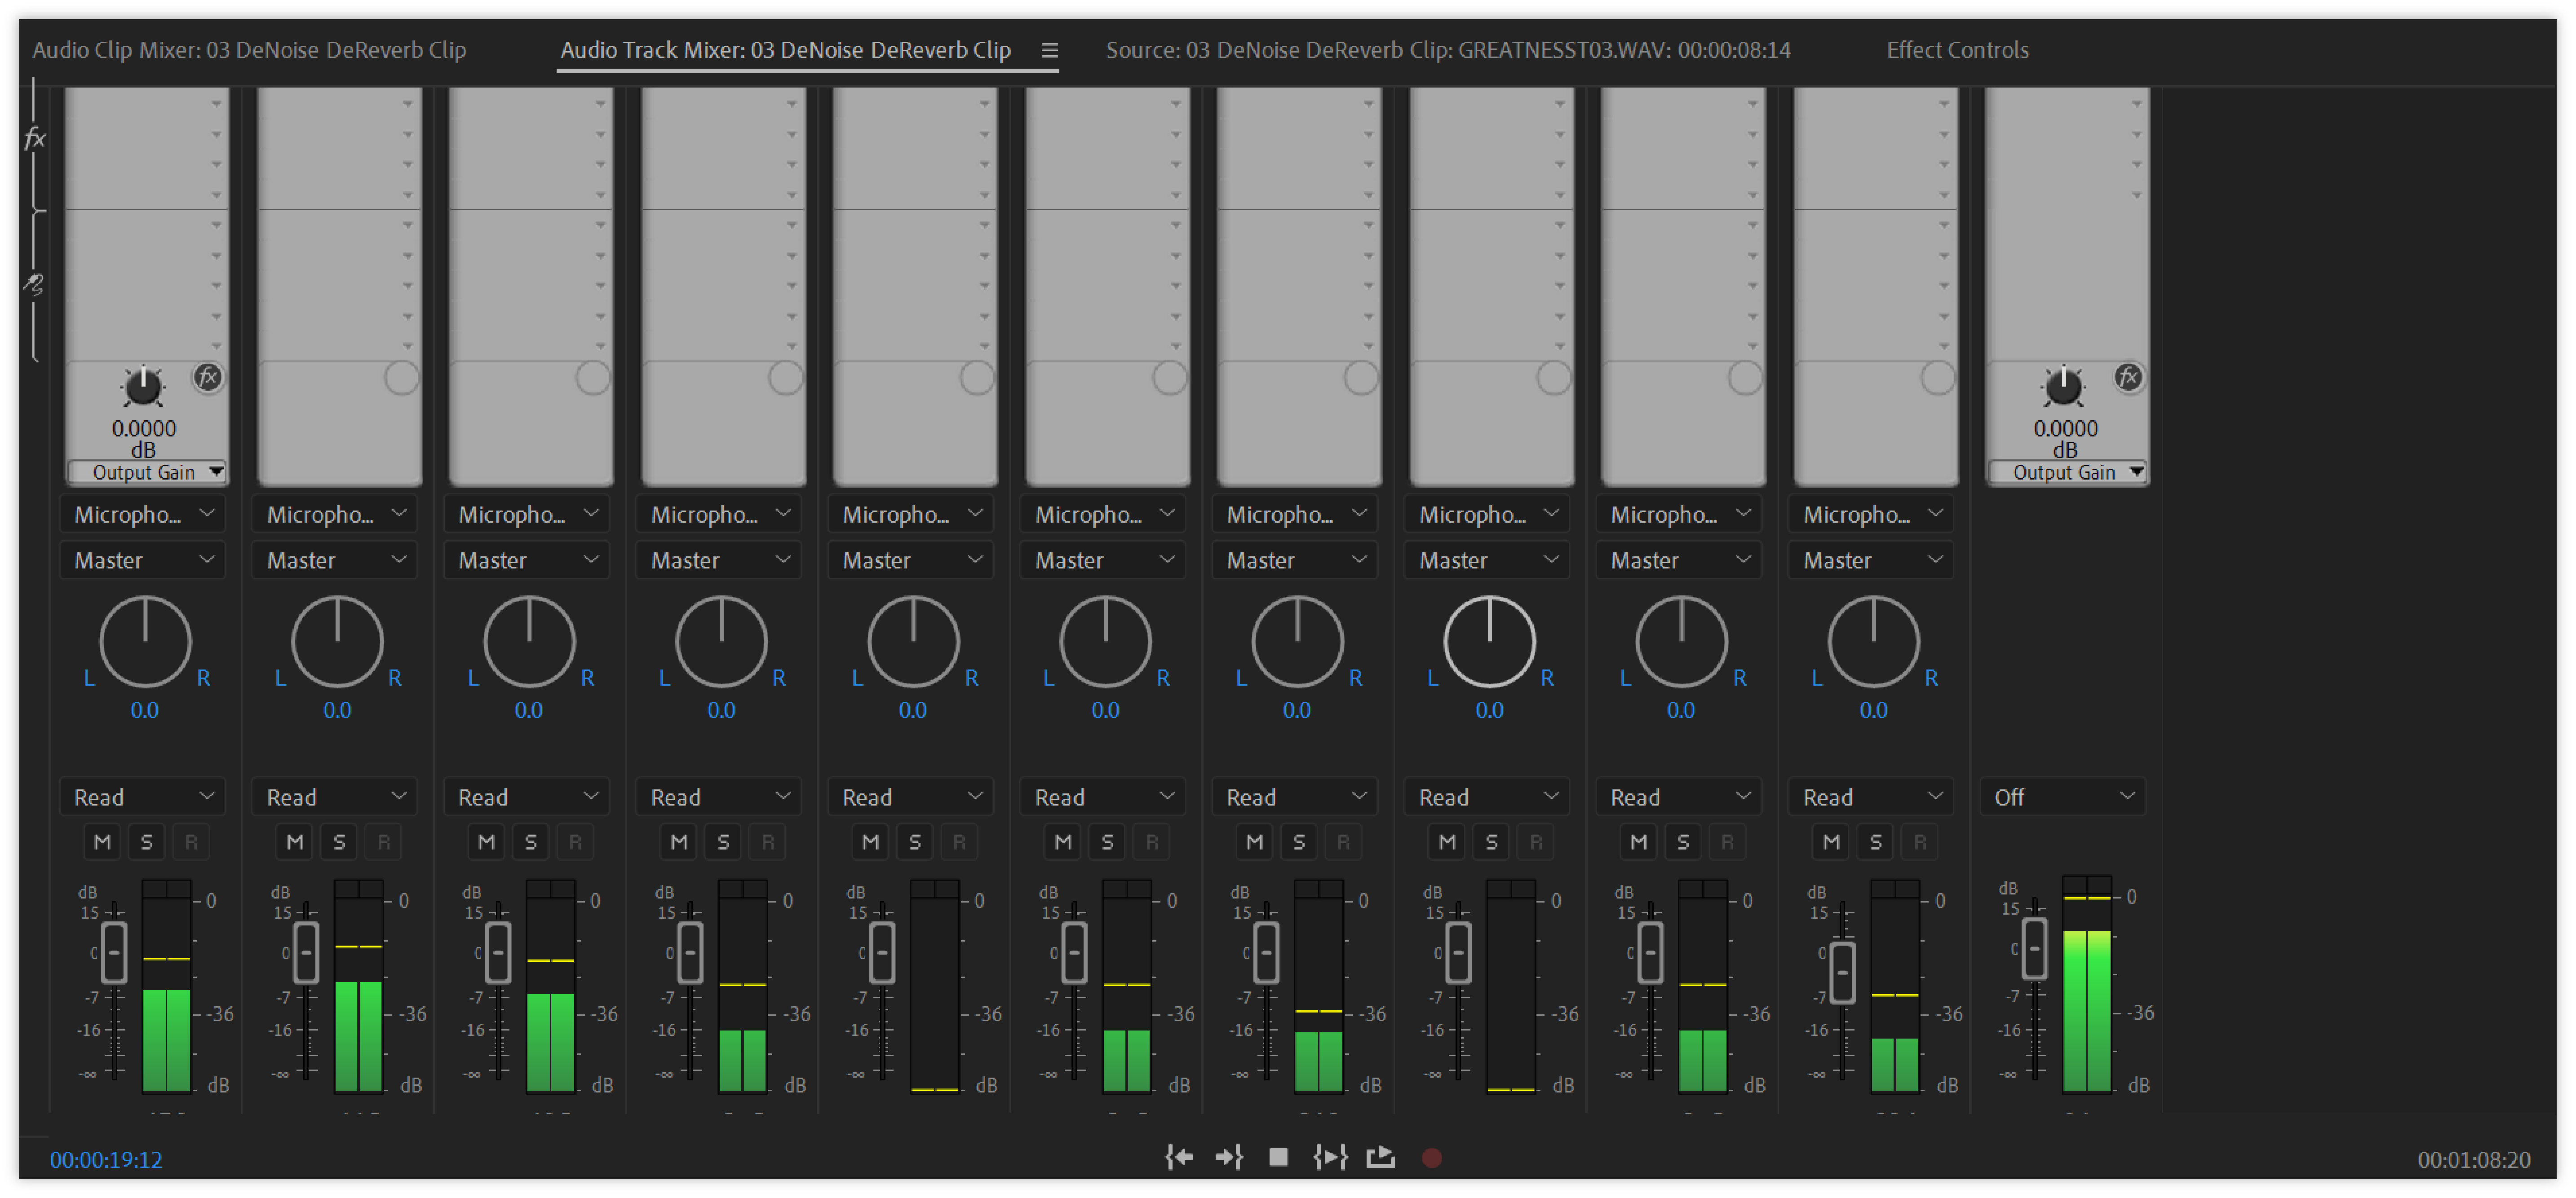Switch to the Effect Controls tab
Viewport: 2576px width, 1198px height.
(x=1957, y=50)
